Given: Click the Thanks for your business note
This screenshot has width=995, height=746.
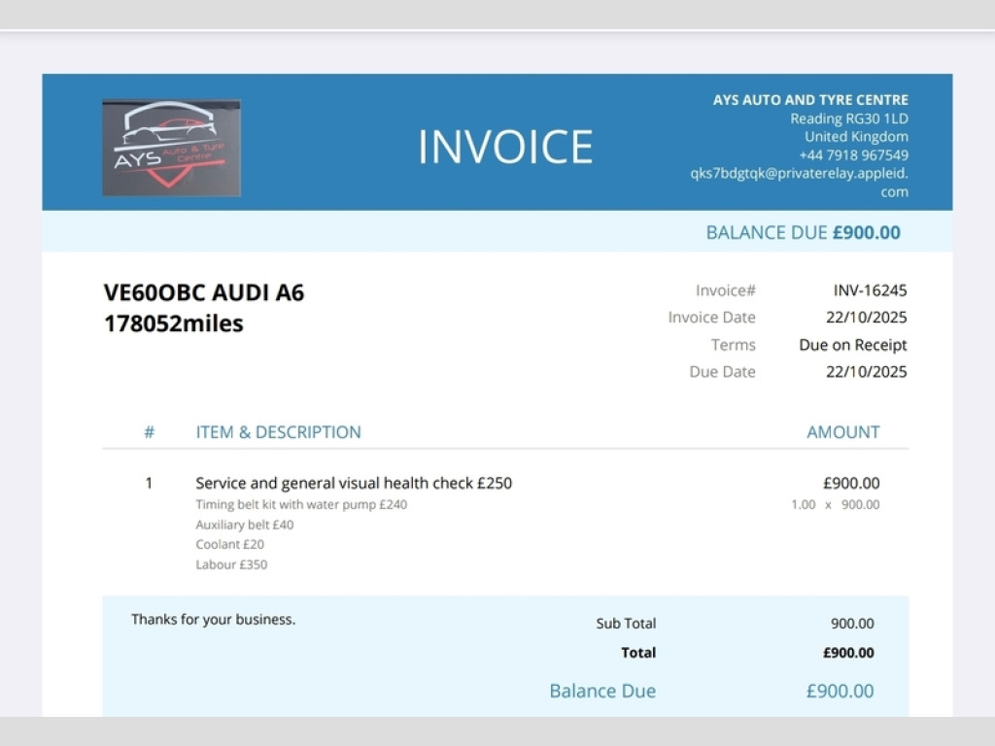Looking at the screenshot, I should pyautogui.click(x=213, y=619).
